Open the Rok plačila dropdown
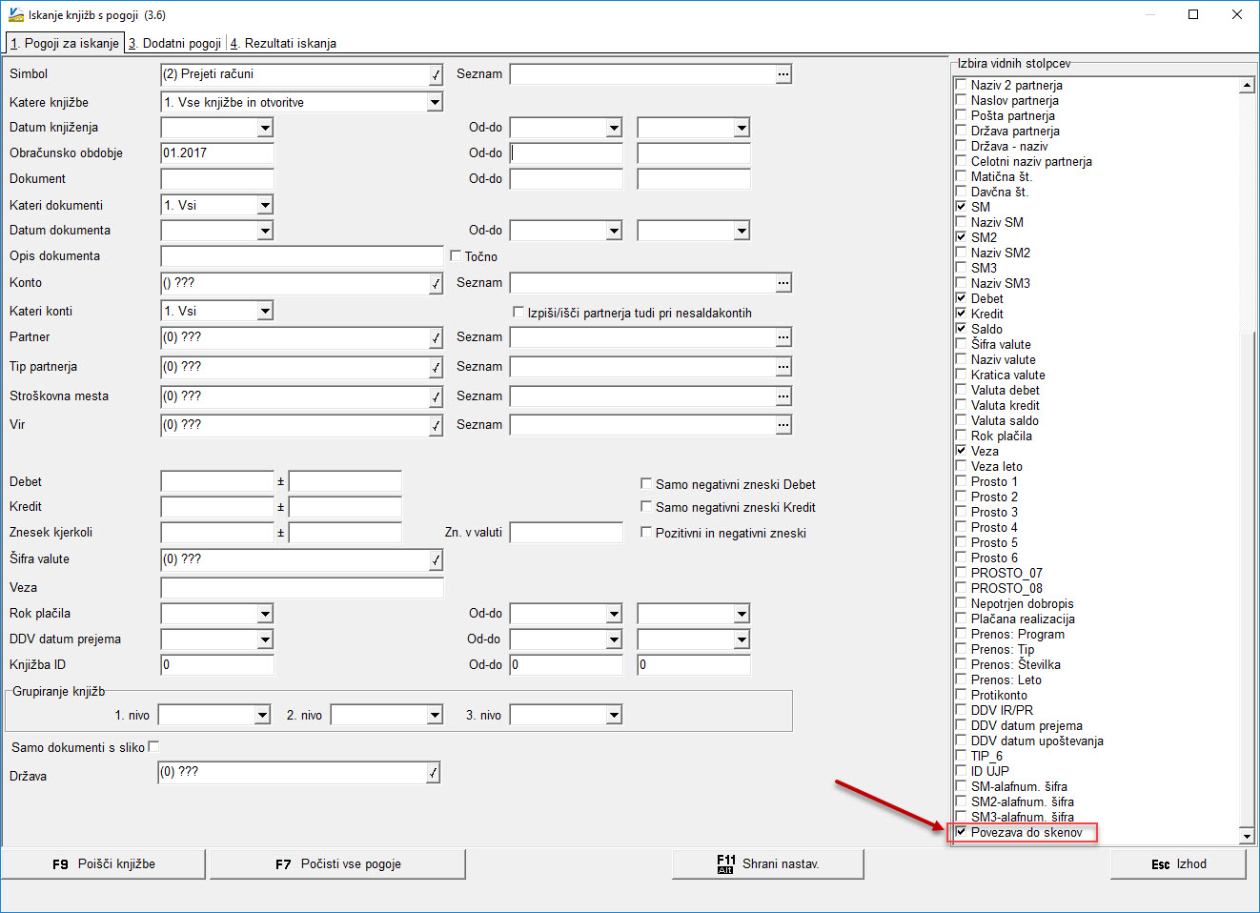This screenshot has height=913, width=1260. point(265,614)
